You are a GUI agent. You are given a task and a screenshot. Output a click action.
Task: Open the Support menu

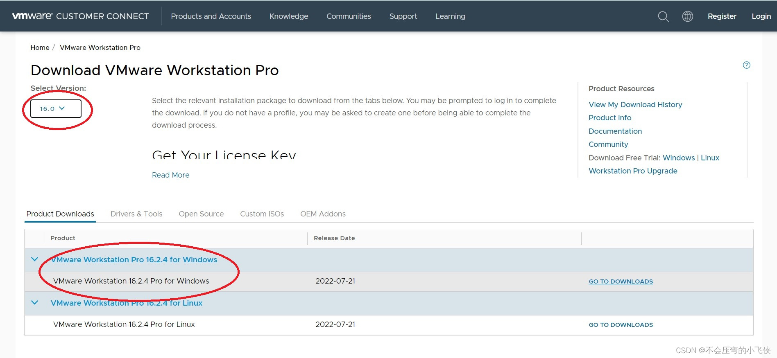(x=403, y=16)
